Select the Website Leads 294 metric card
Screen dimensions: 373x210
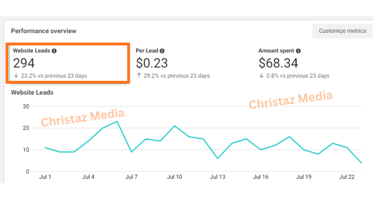[x=68, y=63]
